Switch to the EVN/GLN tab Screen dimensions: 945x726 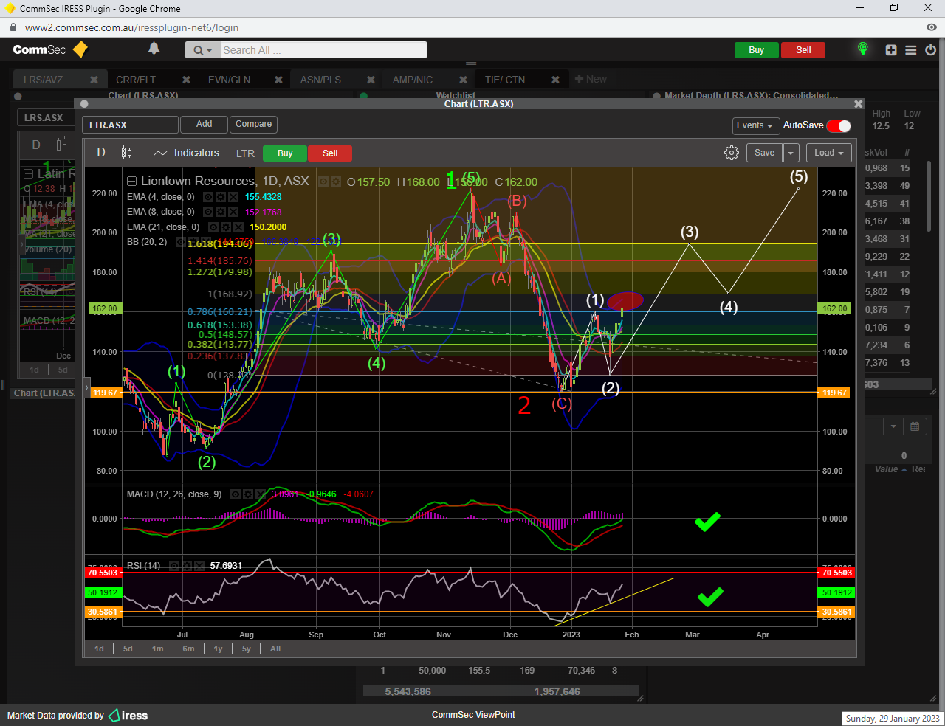[229, 80]
